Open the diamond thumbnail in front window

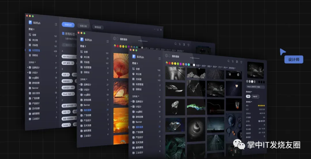click(175, 125)
